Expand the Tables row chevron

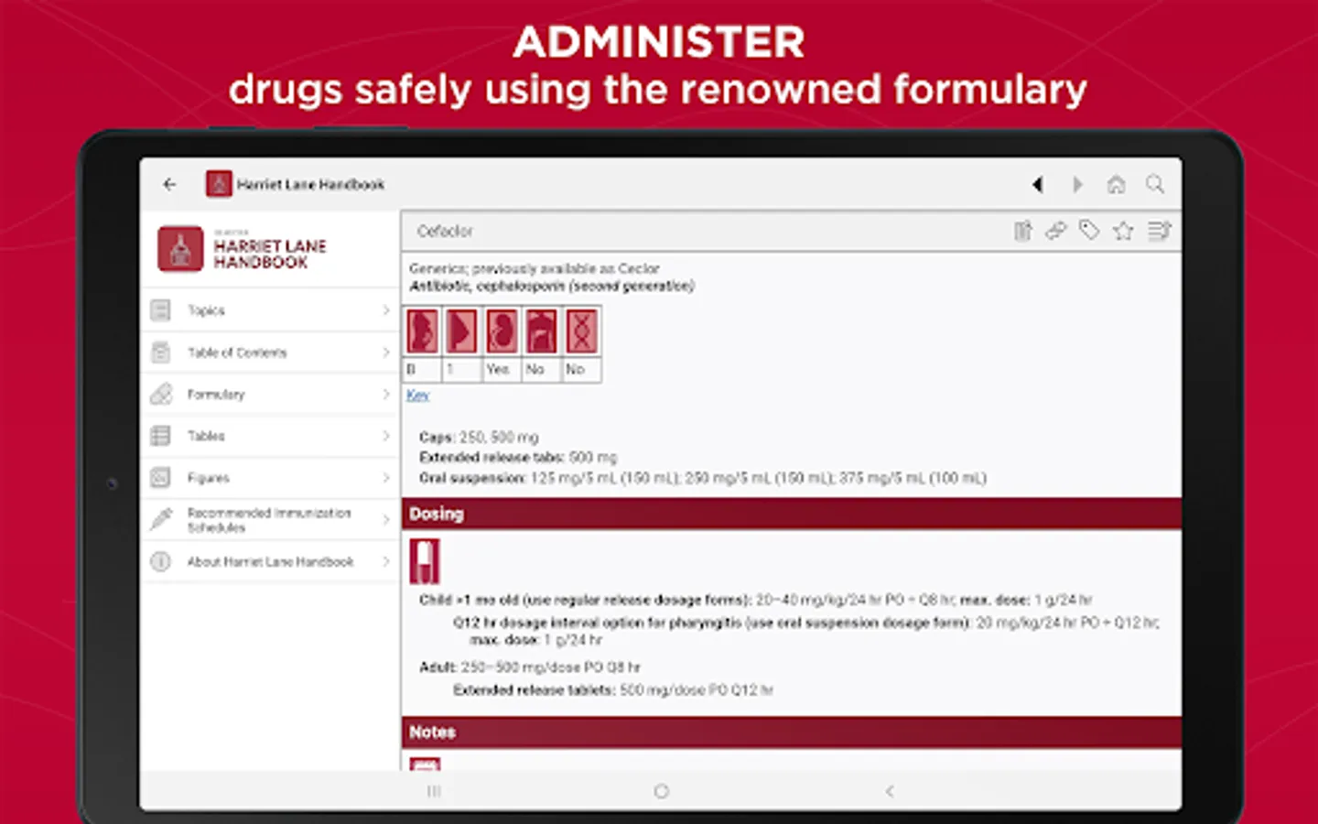click(x=385, y=436)
